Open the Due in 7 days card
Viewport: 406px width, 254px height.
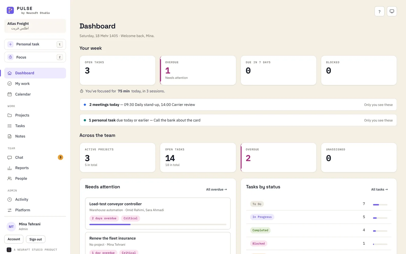pos(278,70)
